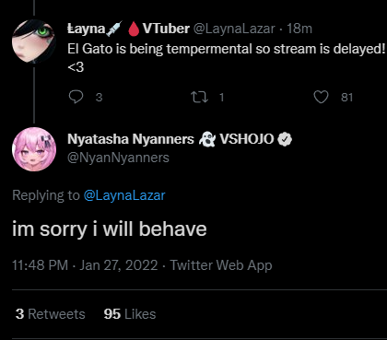Open Nyatasha Nyanners display name
Viewport: 387px width, 340px height.
tap(131, 139)
